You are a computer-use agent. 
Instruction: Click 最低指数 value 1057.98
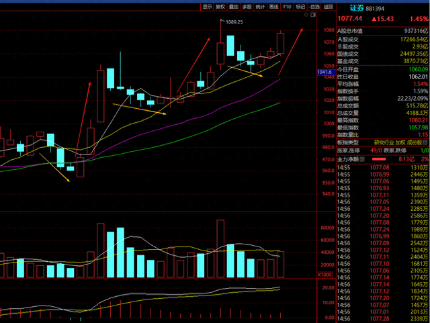point(419,128)
